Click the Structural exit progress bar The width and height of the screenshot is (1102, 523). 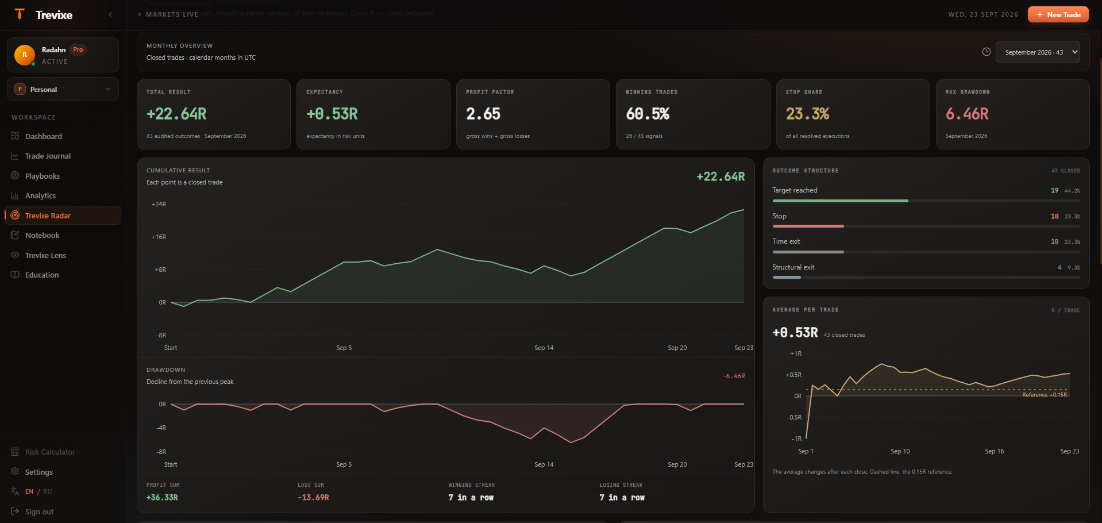[x=926, y=278]
